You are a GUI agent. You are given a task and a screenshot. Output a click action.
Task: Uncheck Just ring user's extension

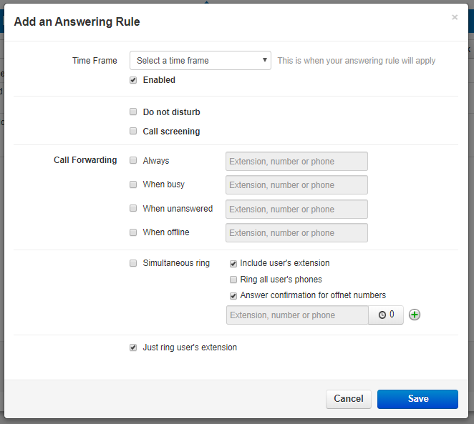click(133, 347)
